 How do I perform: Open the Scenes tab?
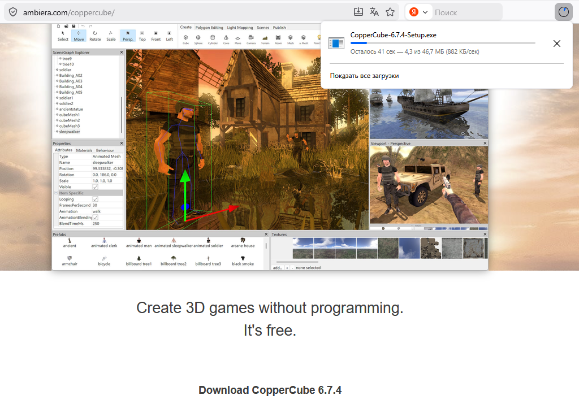click(x=263, y=28)
